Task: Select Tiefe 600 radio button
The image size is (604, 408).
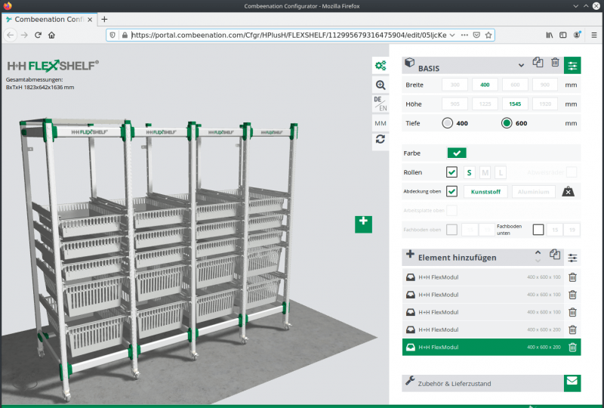Action: pyautogui.click(x=507, y=123)
